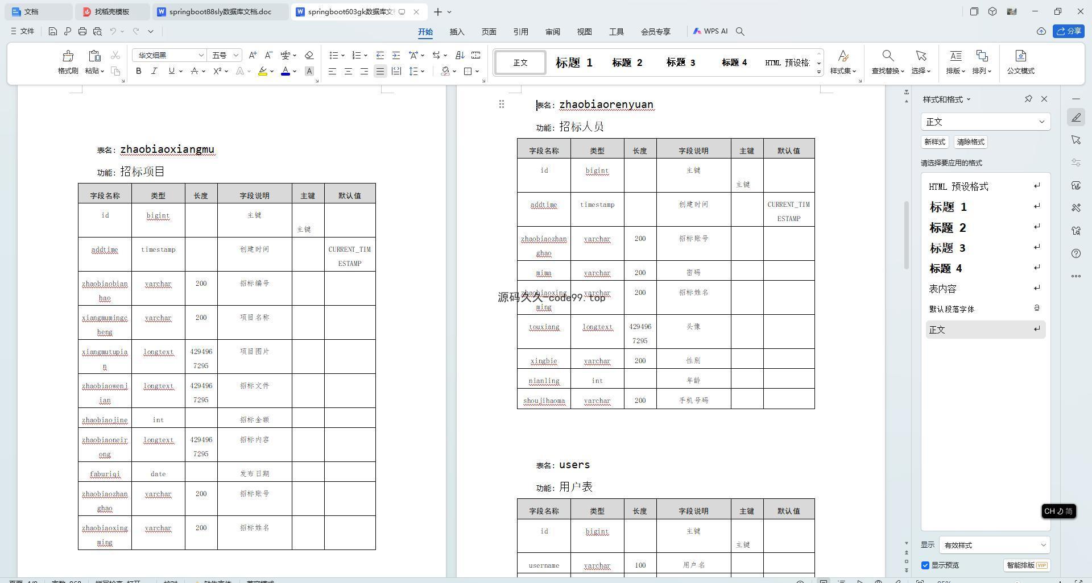Image resolution: width=1092 pixels, height=583 pixels.
Task: Switch to springboot88sly数据库文档.doc tab
Action: [221, 11]
